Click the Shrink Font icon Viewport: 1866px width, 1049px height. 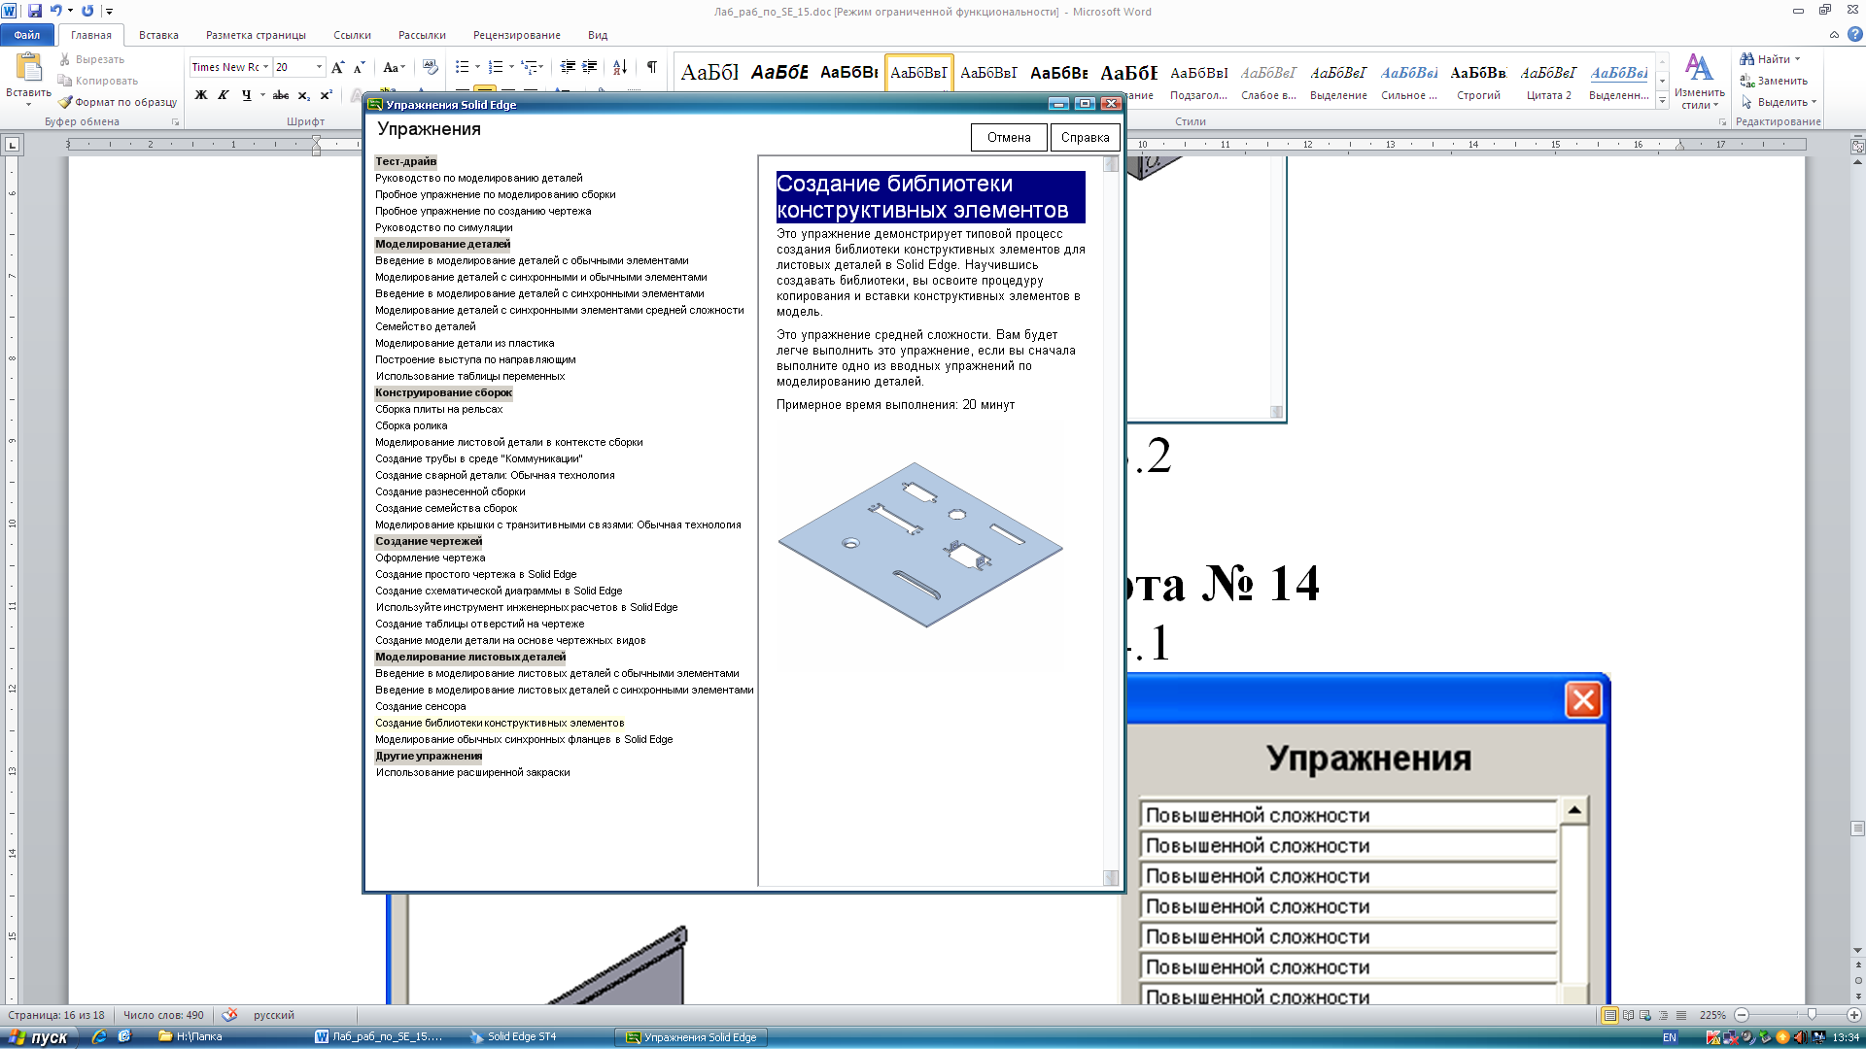point(359,67)
